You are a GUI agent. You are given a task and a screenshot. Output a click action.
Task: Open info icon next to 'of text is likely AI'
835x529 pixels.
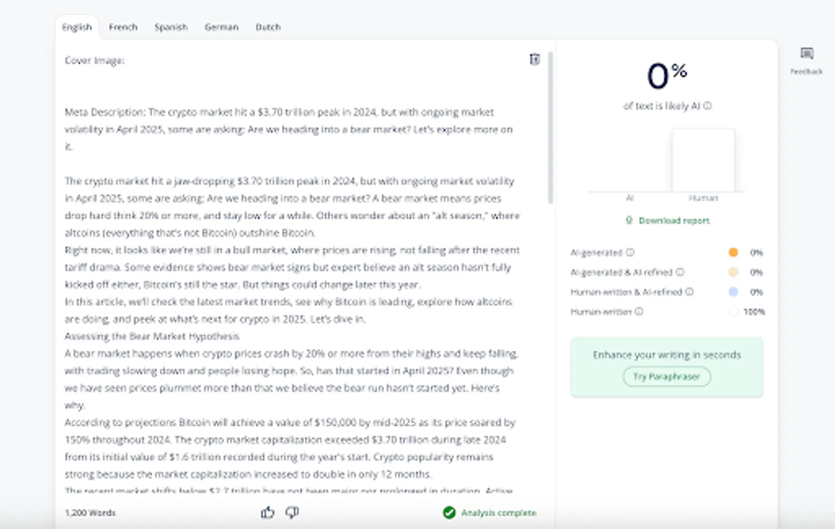click(707, 105)
